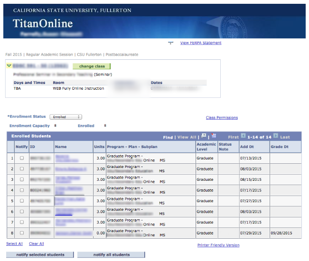Tick the Notify checkbox in row 4
Image resolution: width=309 pixels, height=261 pixels.
click(x=22, y=190)
